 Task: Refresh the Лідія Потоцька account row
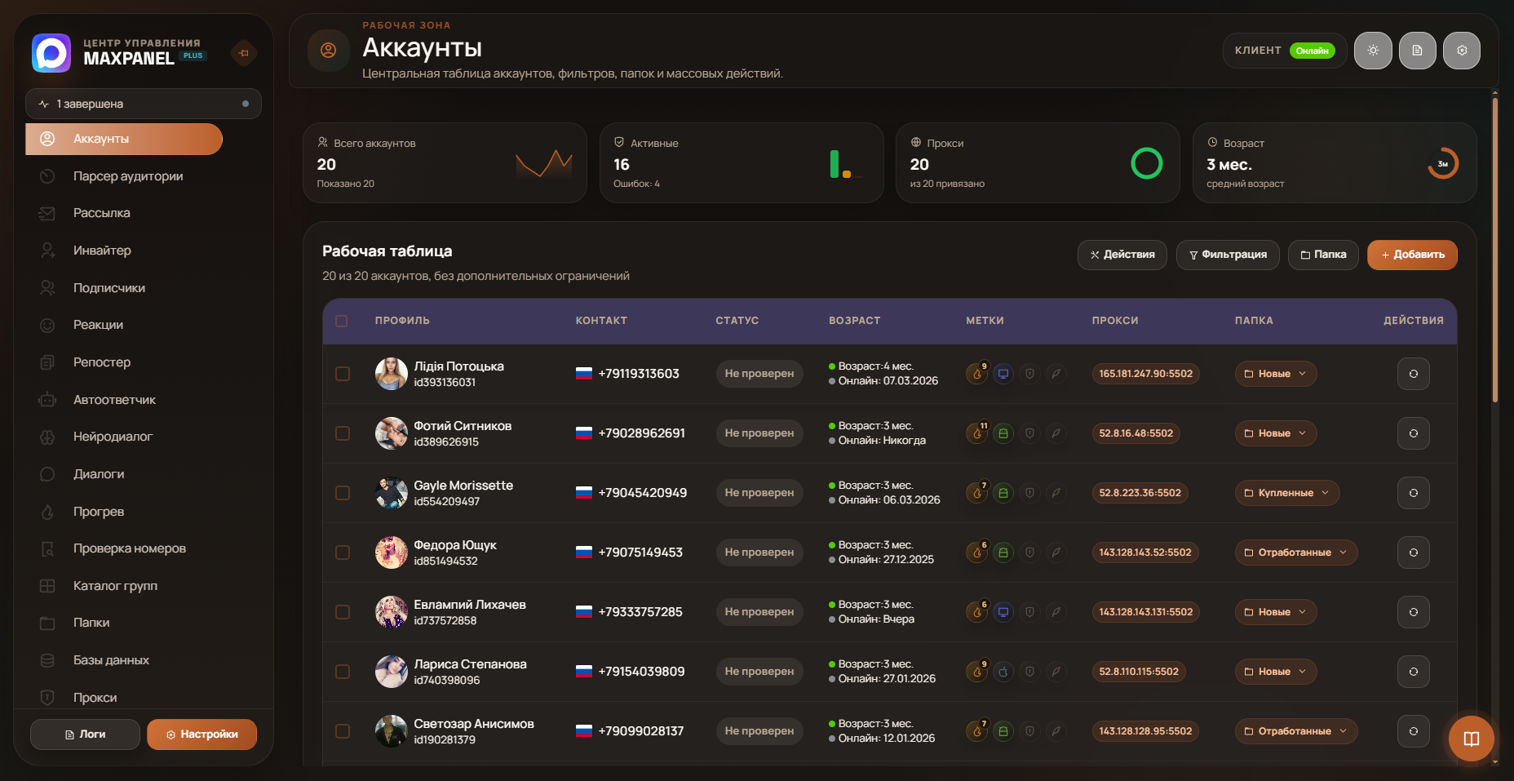click(1414, 374)
